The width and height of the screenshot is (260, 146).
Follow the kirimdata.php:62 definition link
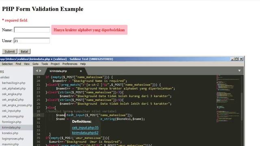click(x=85, y=133)
